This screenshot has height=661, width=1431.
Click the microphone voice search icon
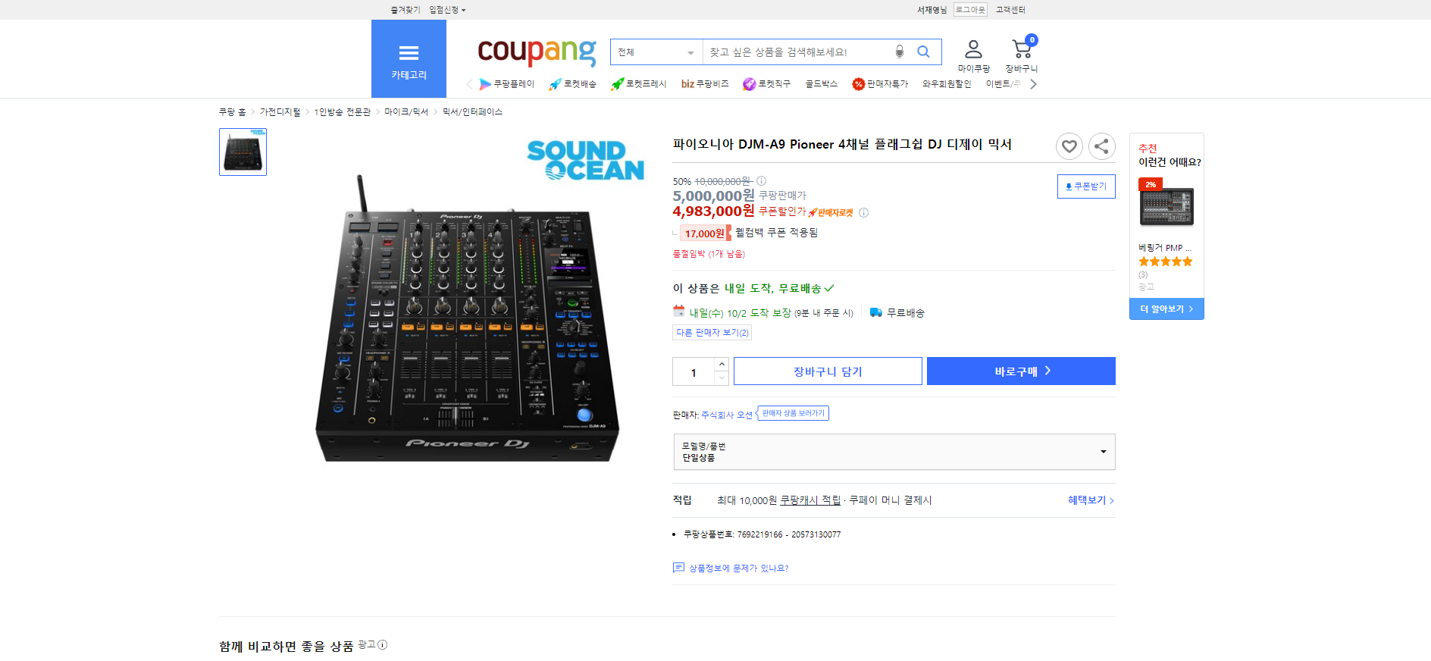click(x=900, y=52)
